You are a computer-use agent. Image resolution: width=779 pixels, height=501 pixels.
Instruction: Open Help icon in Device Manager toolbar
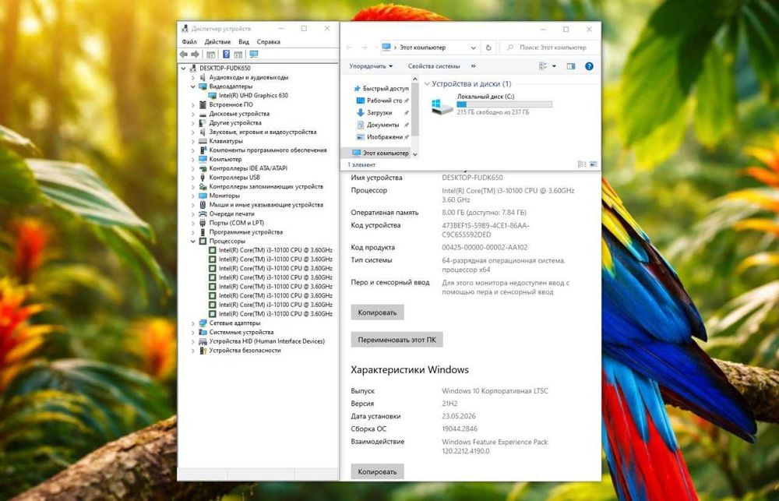226,55
